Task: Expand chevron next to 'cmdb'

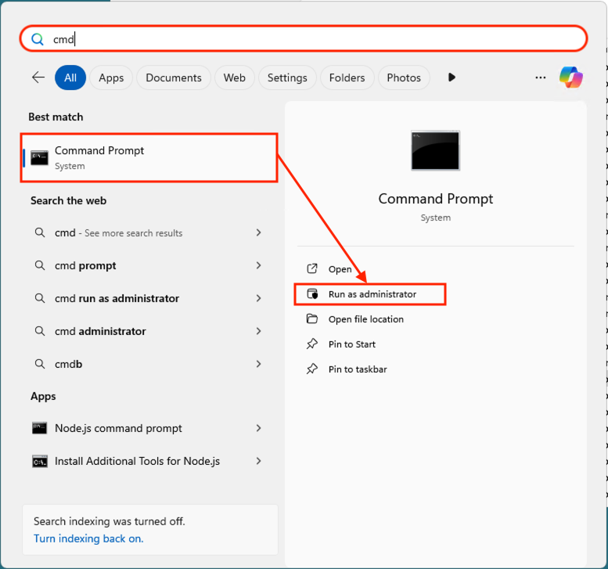Action: point(259,364)
